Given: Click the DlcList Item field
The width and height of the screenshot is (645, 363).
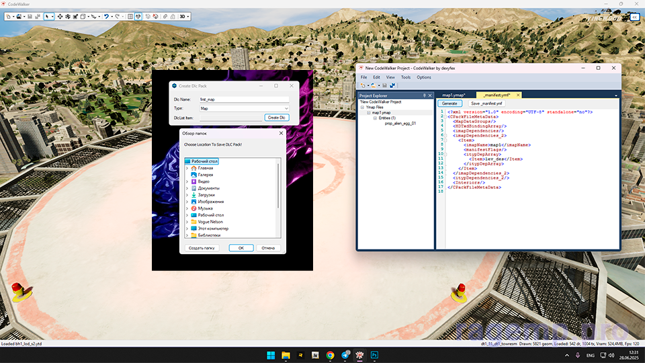Looking at the screenshot, I should tap(230, 118).
